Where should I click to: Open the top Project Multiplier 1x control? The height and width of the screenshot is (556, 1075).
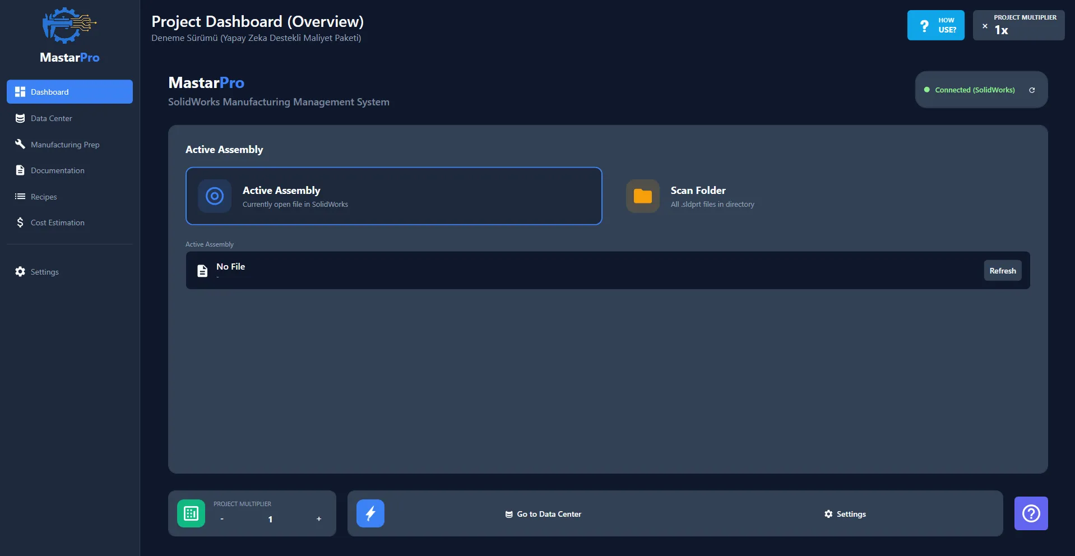point(1018,25)
